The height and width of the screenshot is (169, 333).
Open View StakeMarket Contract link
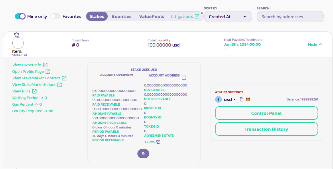pos(36,78)
